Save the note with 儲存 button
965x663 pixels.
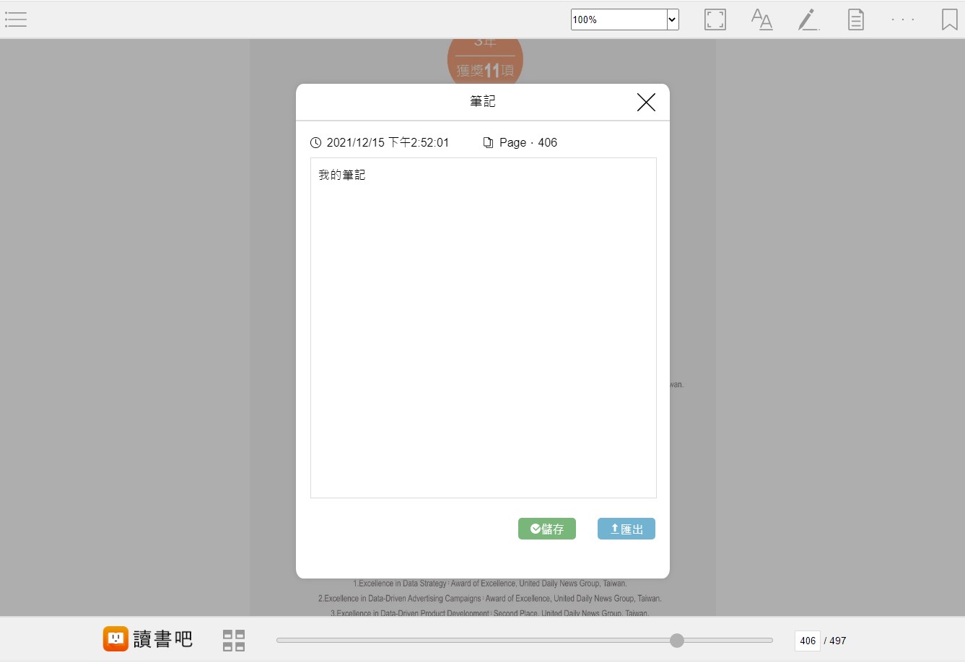click(547, 529)
